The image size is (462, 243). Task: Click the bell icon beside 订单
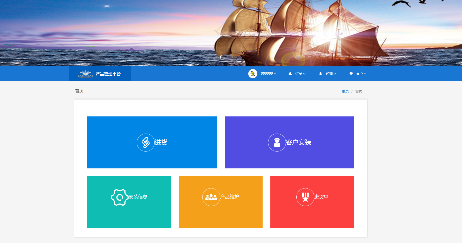click(x=290, y=74)
